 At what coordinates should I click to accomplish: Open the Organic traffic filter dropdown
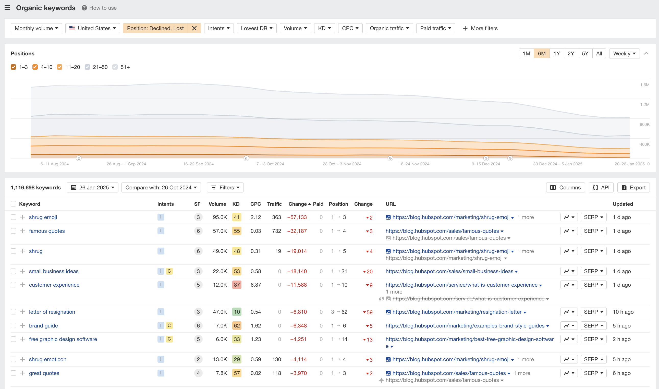[389, 28]
